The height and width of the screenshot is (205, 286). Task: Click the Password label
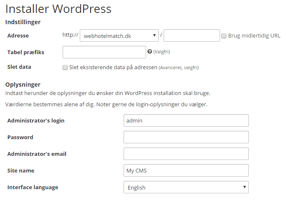(x=20, y=137)
